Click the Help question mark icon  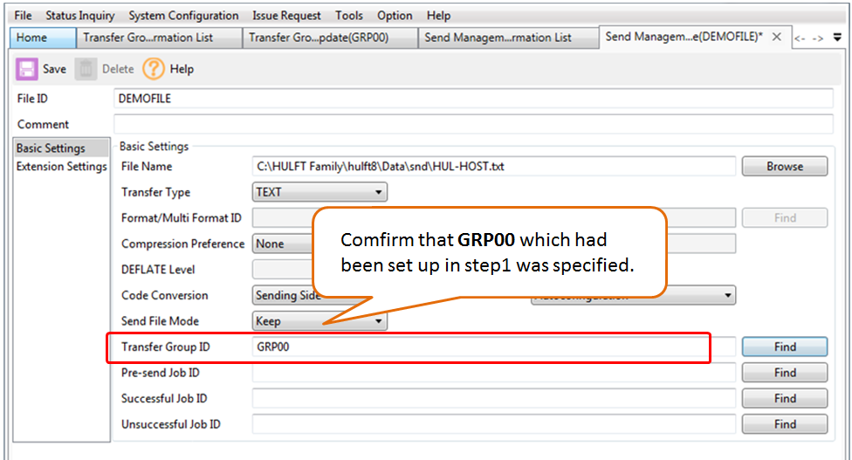point(154,69)
